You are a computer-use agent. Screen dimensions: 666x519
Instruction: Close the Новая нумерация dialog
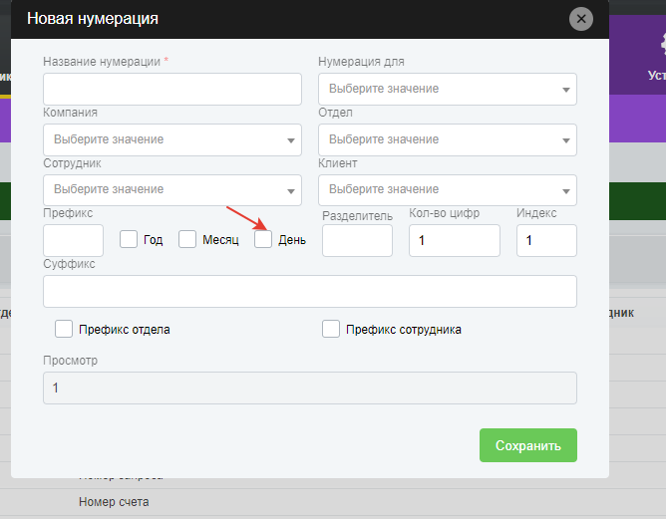click(580, 19)
